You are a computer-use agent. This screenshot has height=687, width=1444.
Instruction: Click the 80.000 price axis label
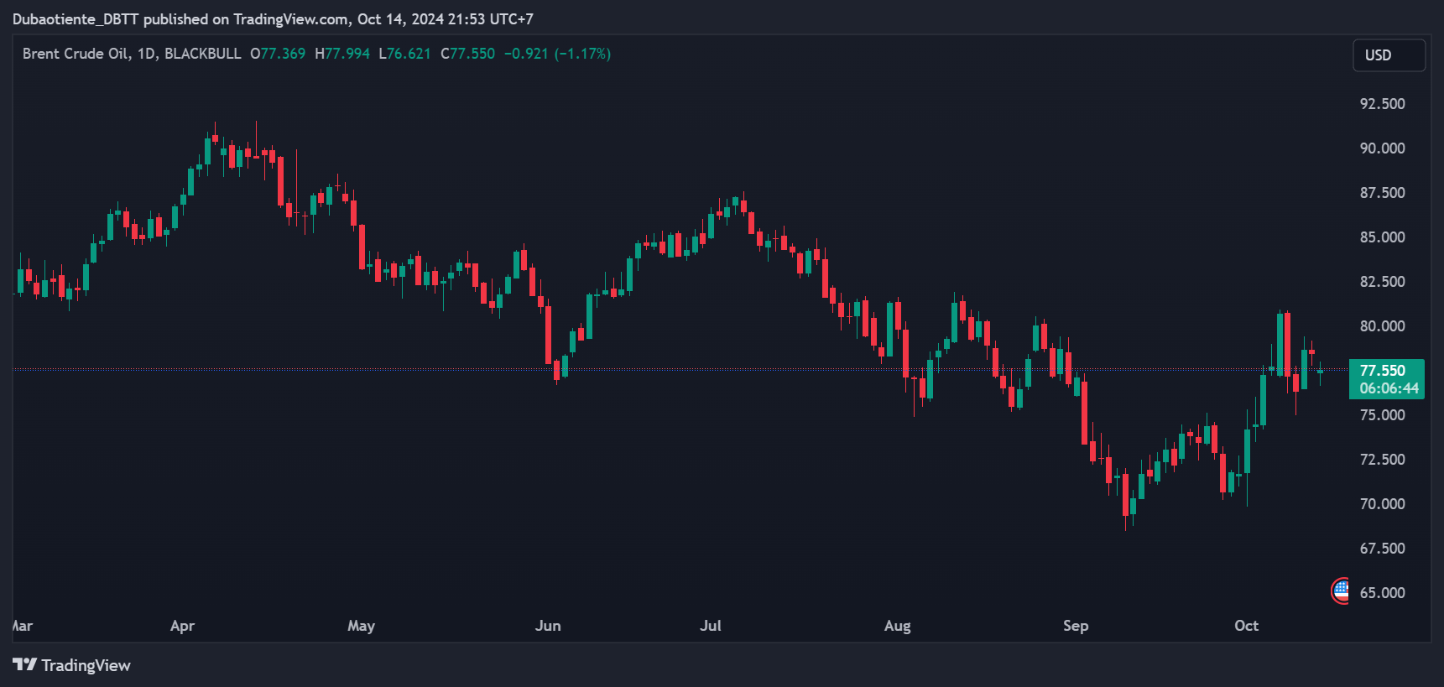[x=1382, y=326]
